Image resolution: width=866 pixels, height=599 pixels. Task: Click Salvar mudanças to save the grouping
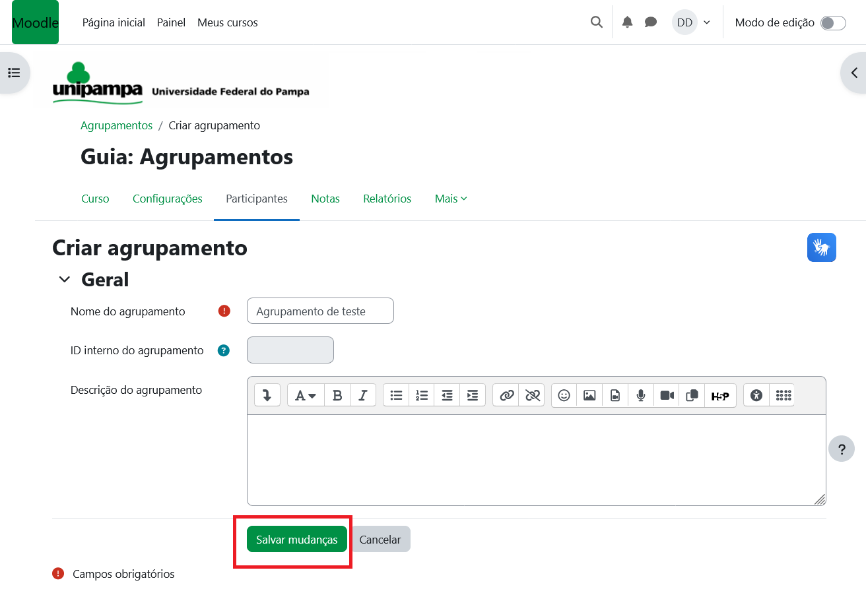[296, 539]
